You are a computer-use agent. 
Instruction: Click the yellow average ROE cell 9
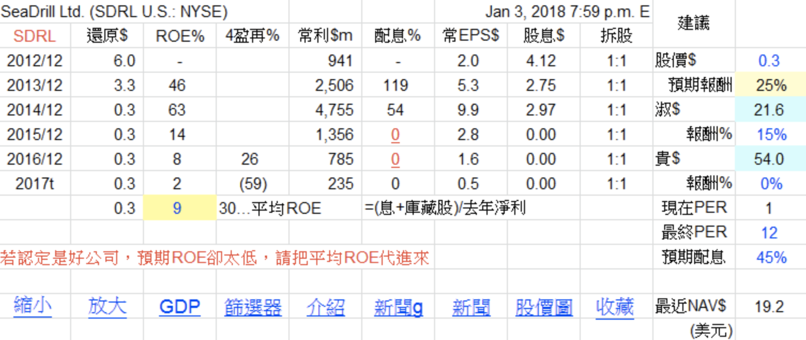[x=180, y=208]
